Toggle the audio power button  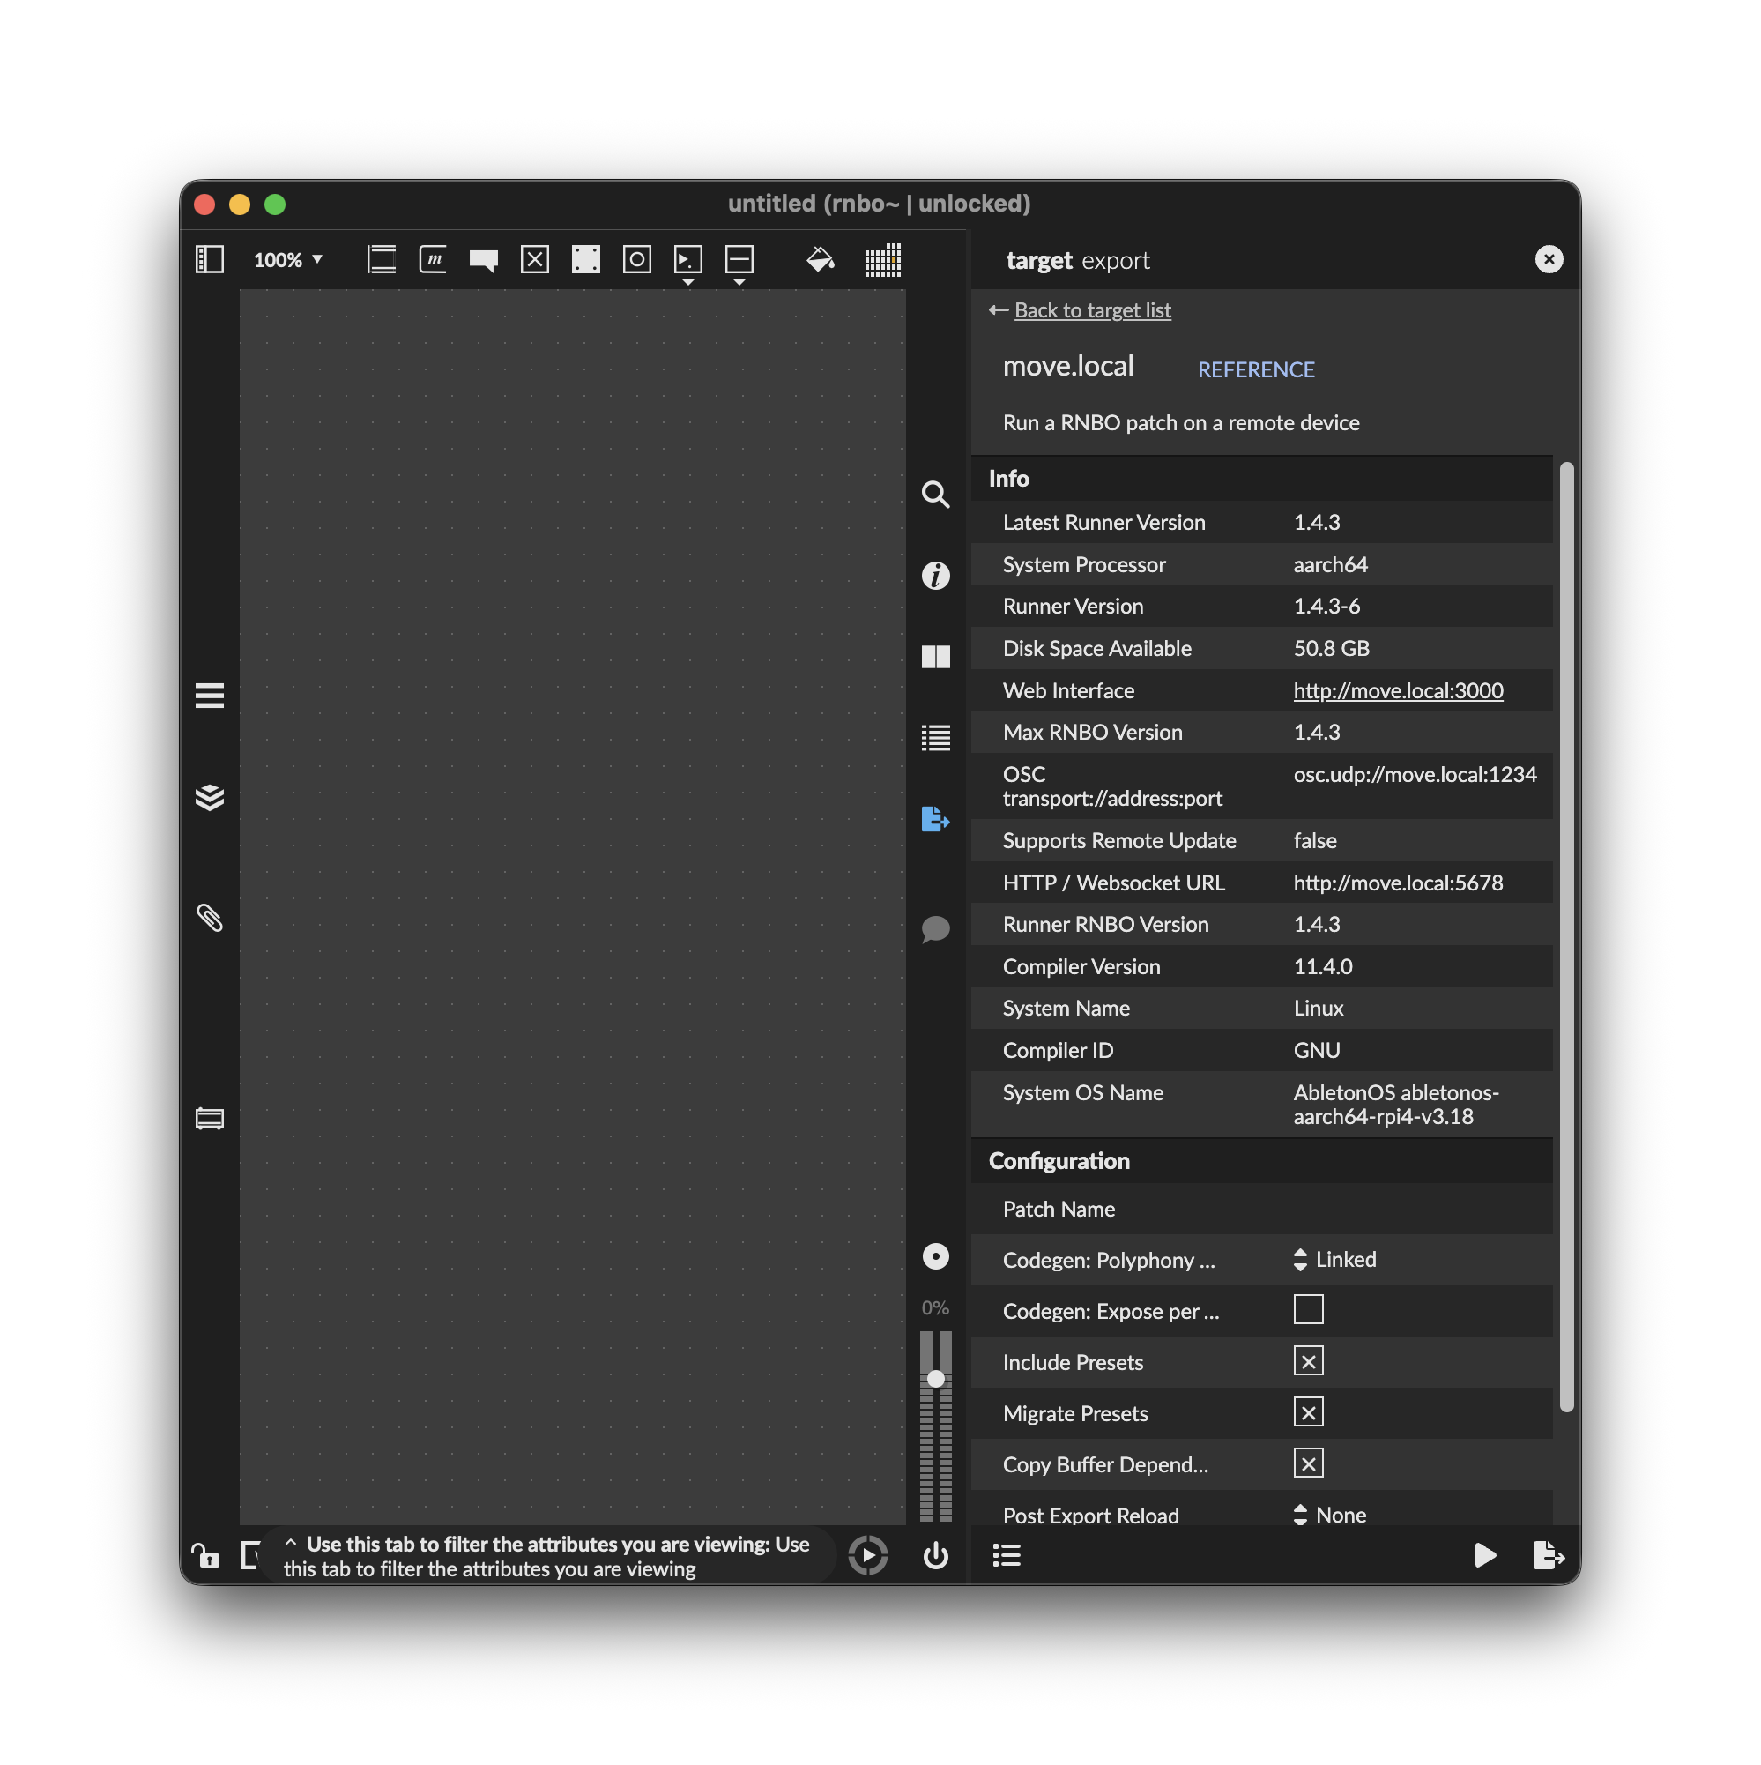point(935,1555)
